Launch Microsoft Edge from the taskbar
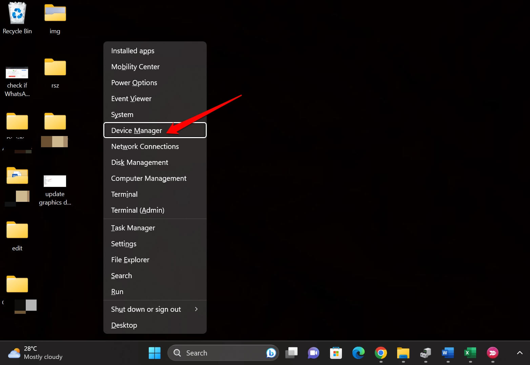530x365 pixels. (x=358, y=353)
